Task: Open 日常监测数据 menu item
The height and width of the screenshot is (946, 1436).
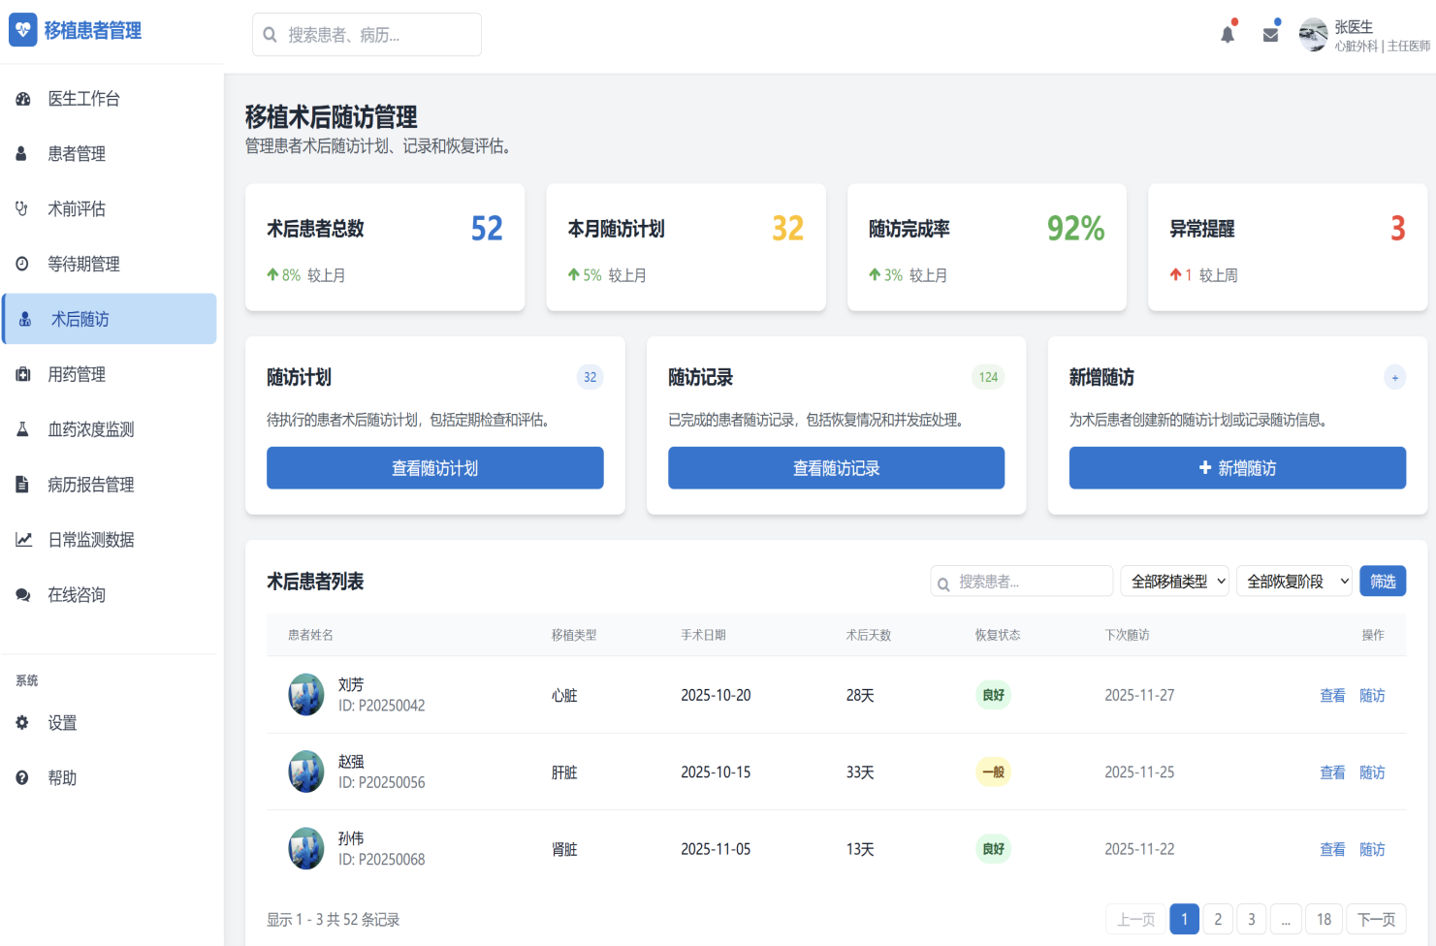Action: 91,540
